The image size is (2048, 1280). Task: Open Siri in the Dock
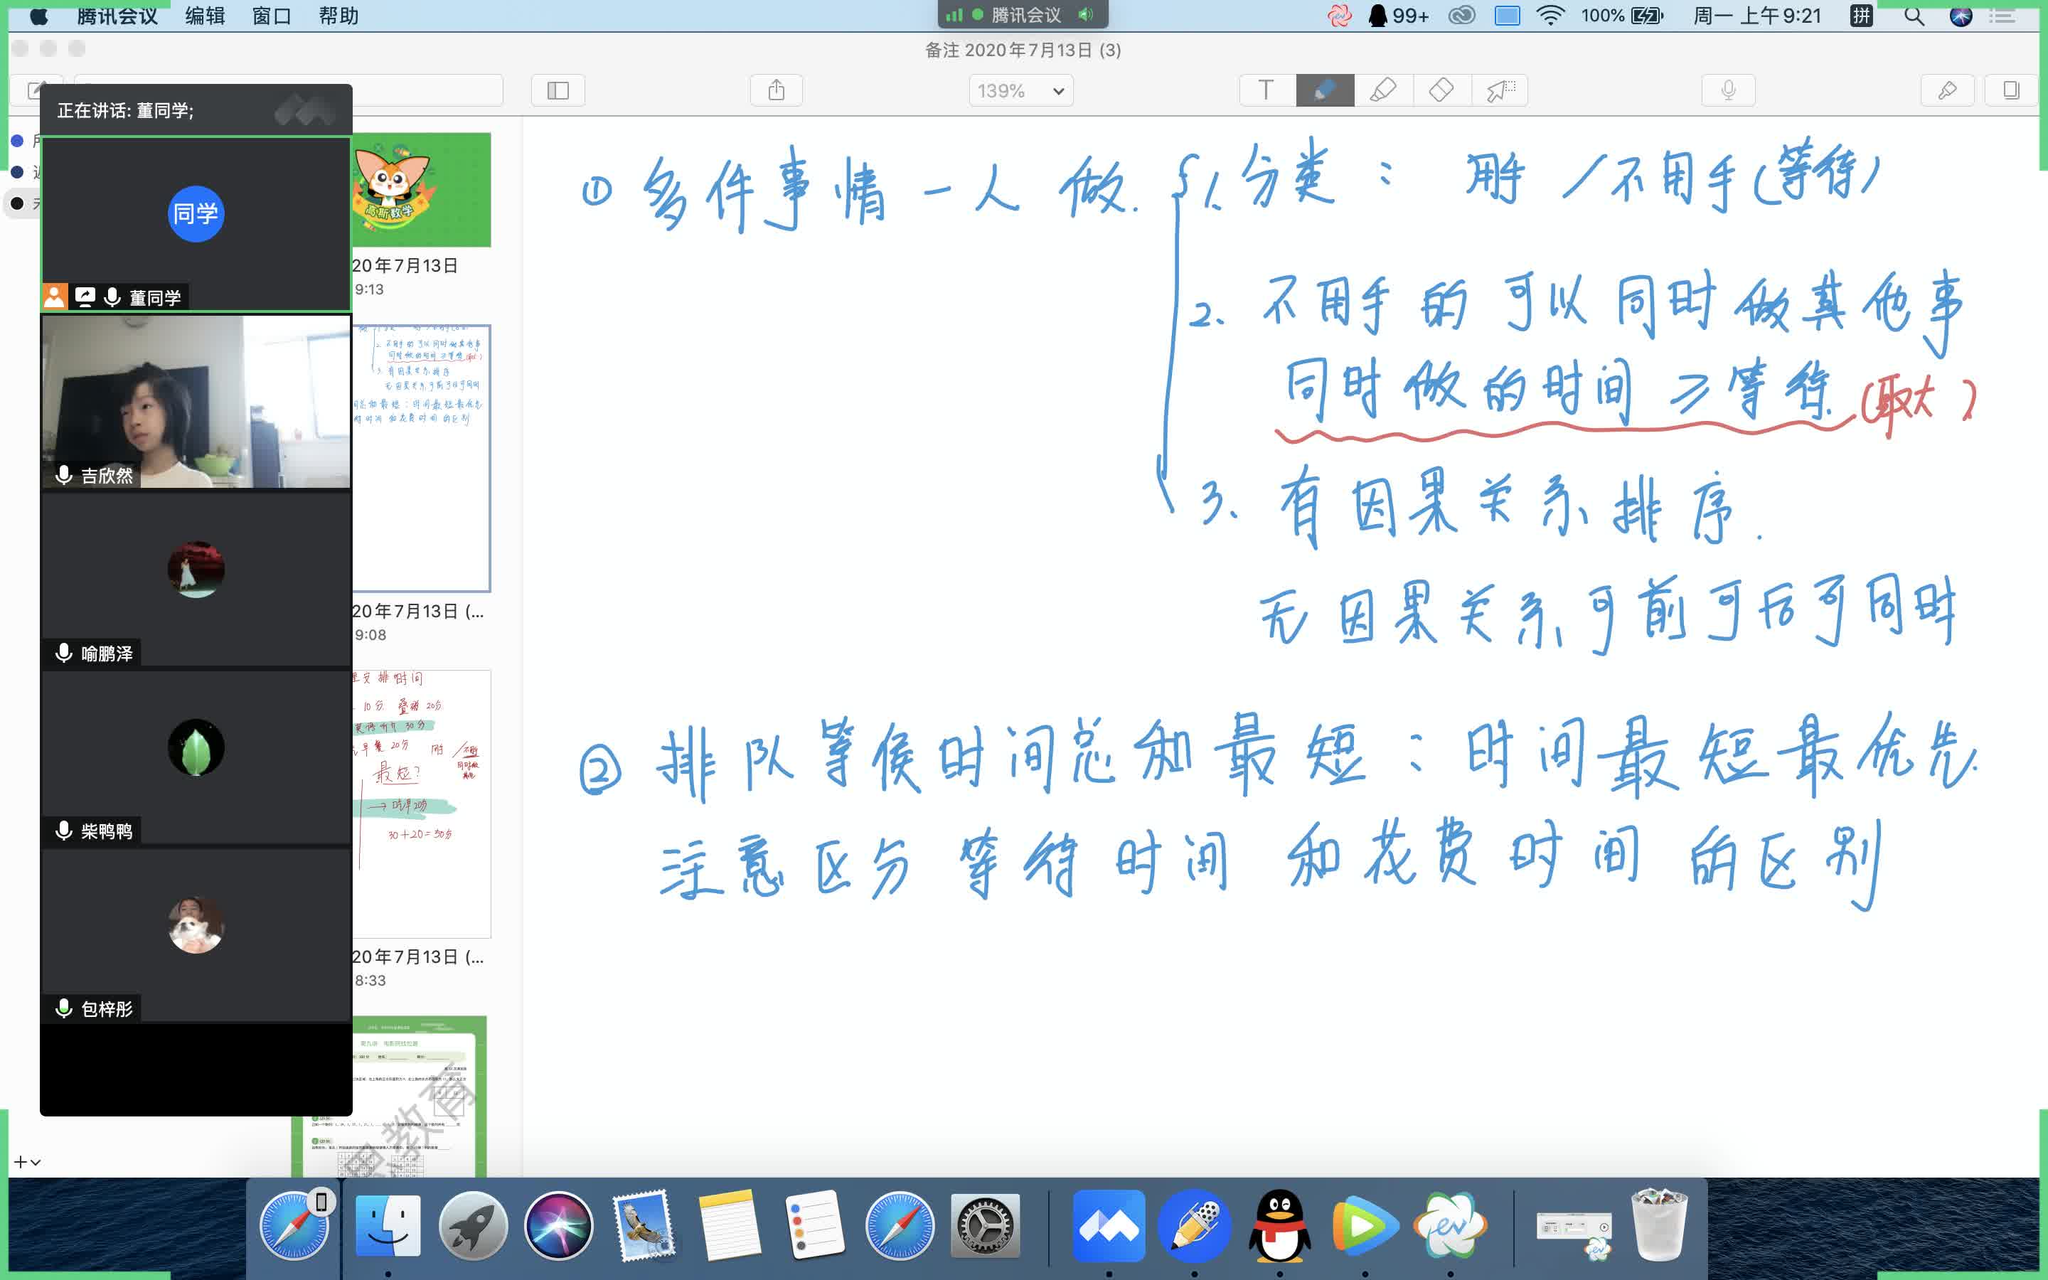click(558, 1225)
